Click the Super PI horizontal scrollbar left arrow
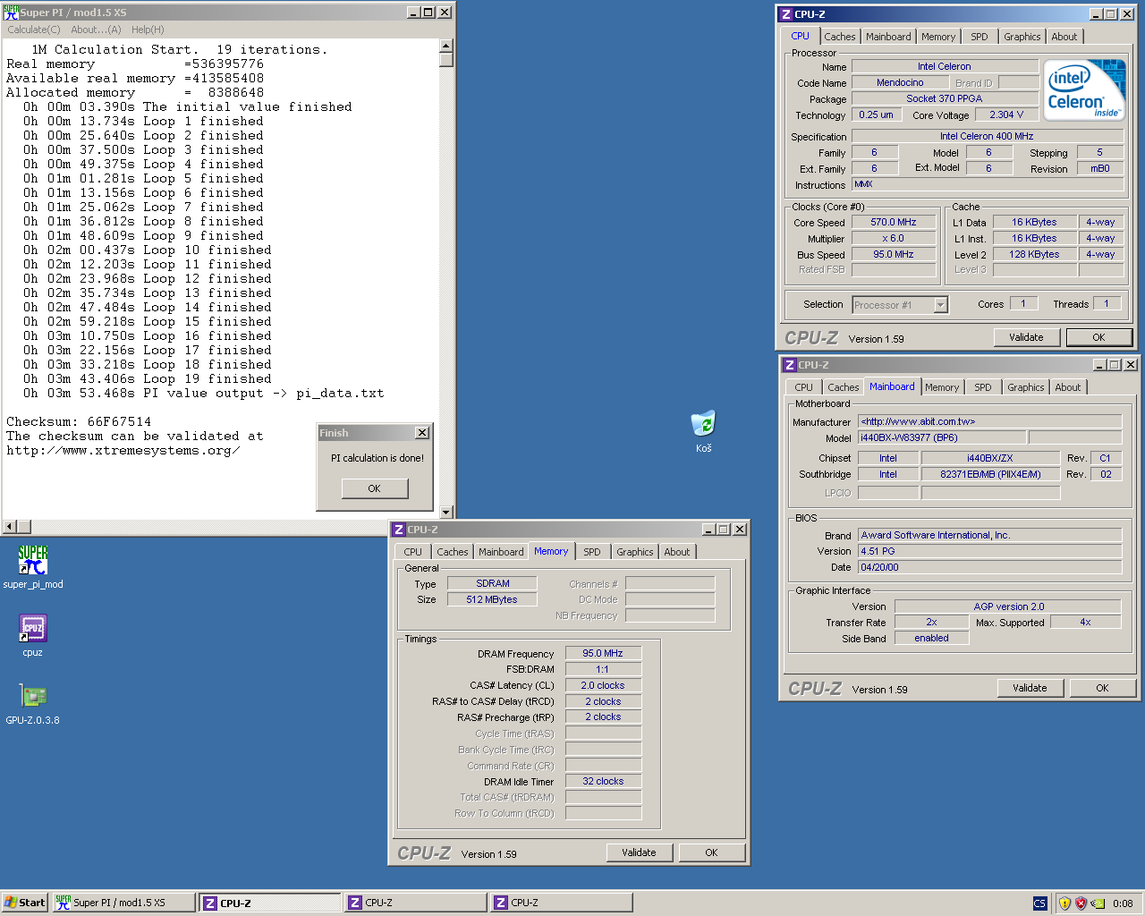Image resolution: width=1145 pixels, height=916 pixels. tap(10, 527)
